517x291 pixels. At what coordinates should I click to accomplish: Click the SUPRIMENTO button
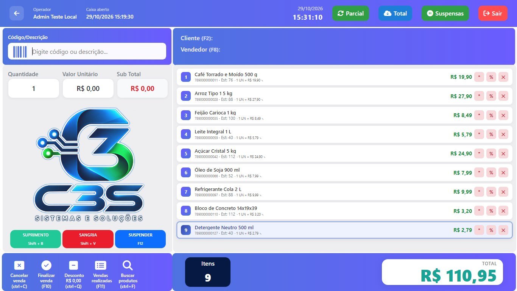coord(36,239)
